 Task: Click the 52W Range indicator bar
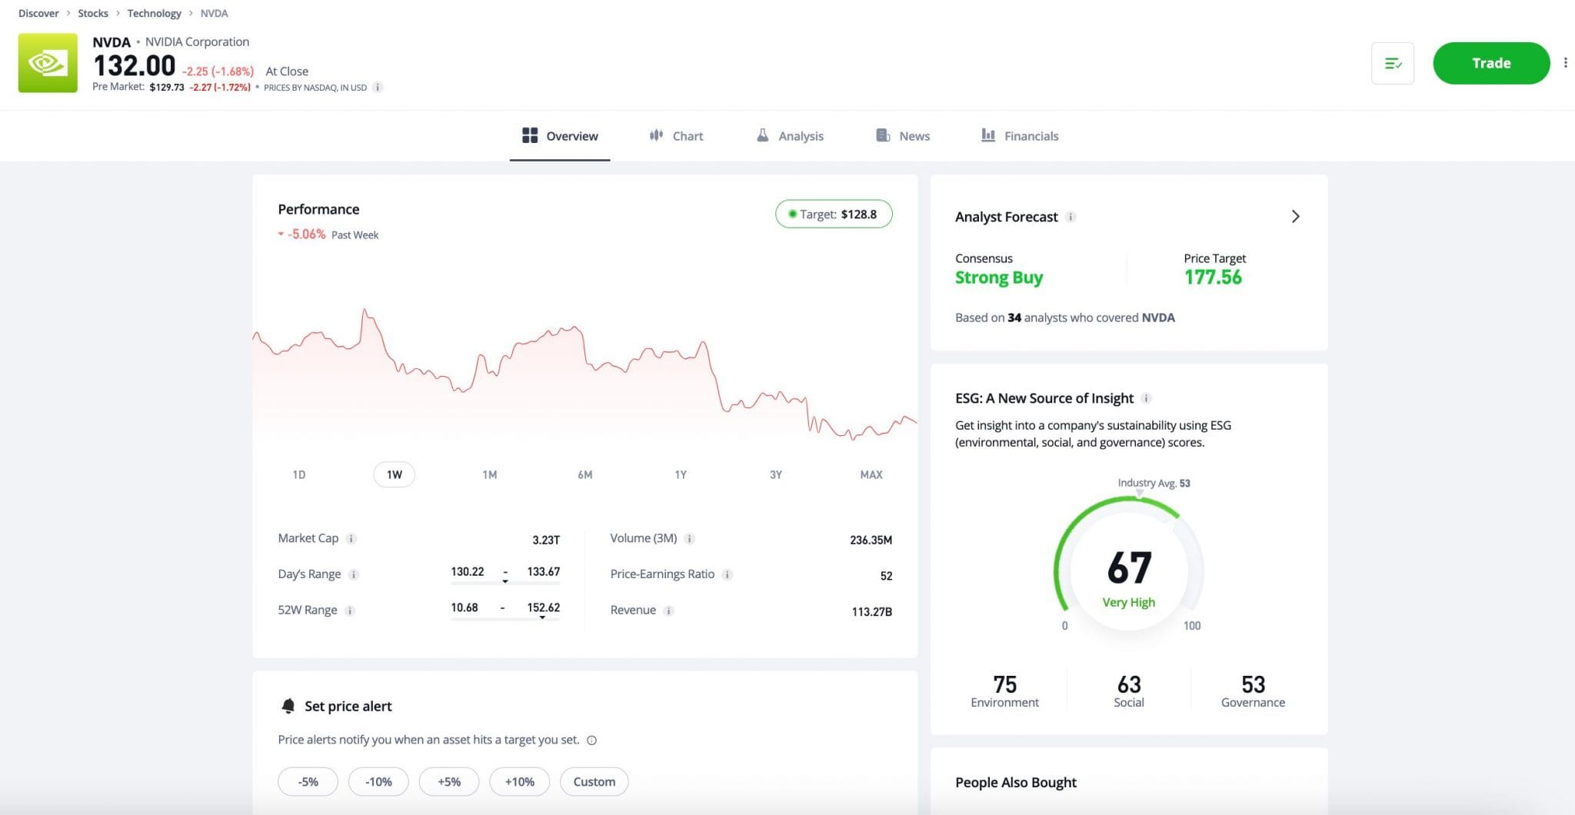click(x=505, y=619)
